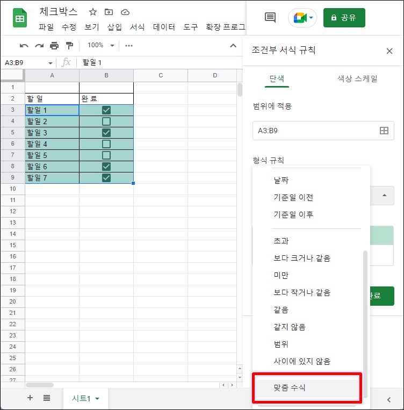This screenshot has height=410, width=404.
Task: Open the all sheets list icon
Action: pyautogui.click(x=47, y=398)
